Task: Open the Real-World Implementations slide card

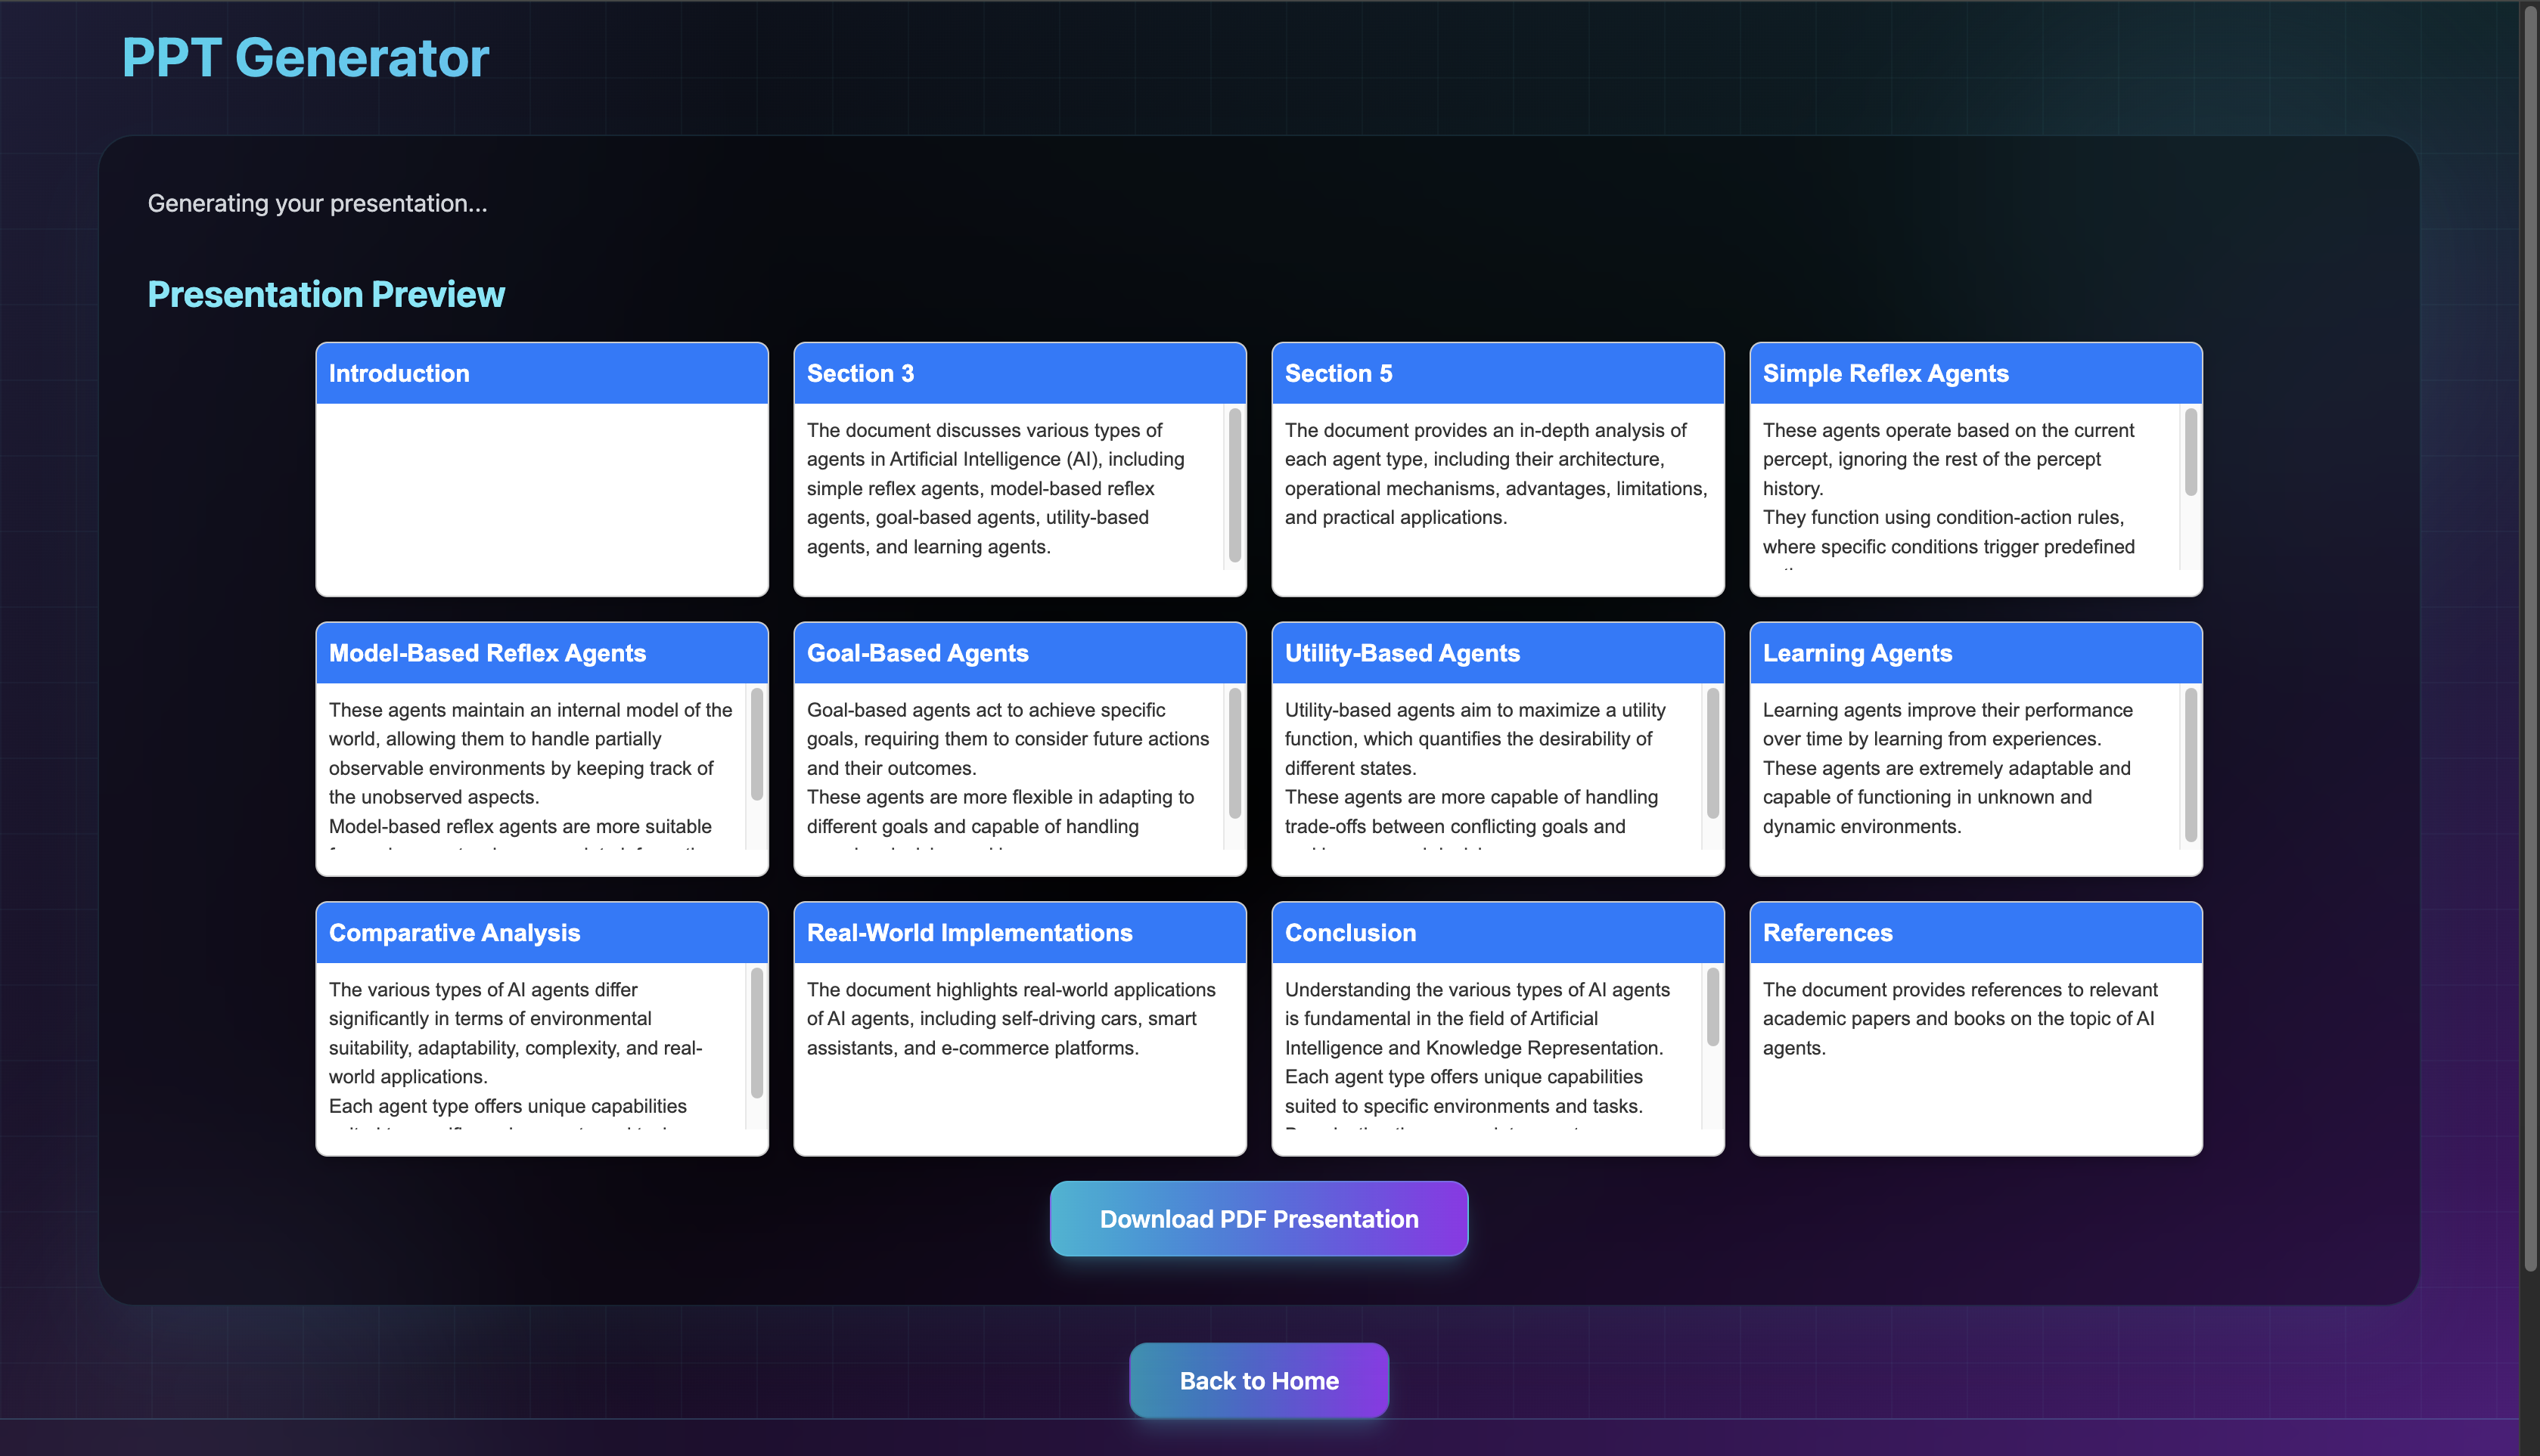Action: (x=1020, y=1030)
